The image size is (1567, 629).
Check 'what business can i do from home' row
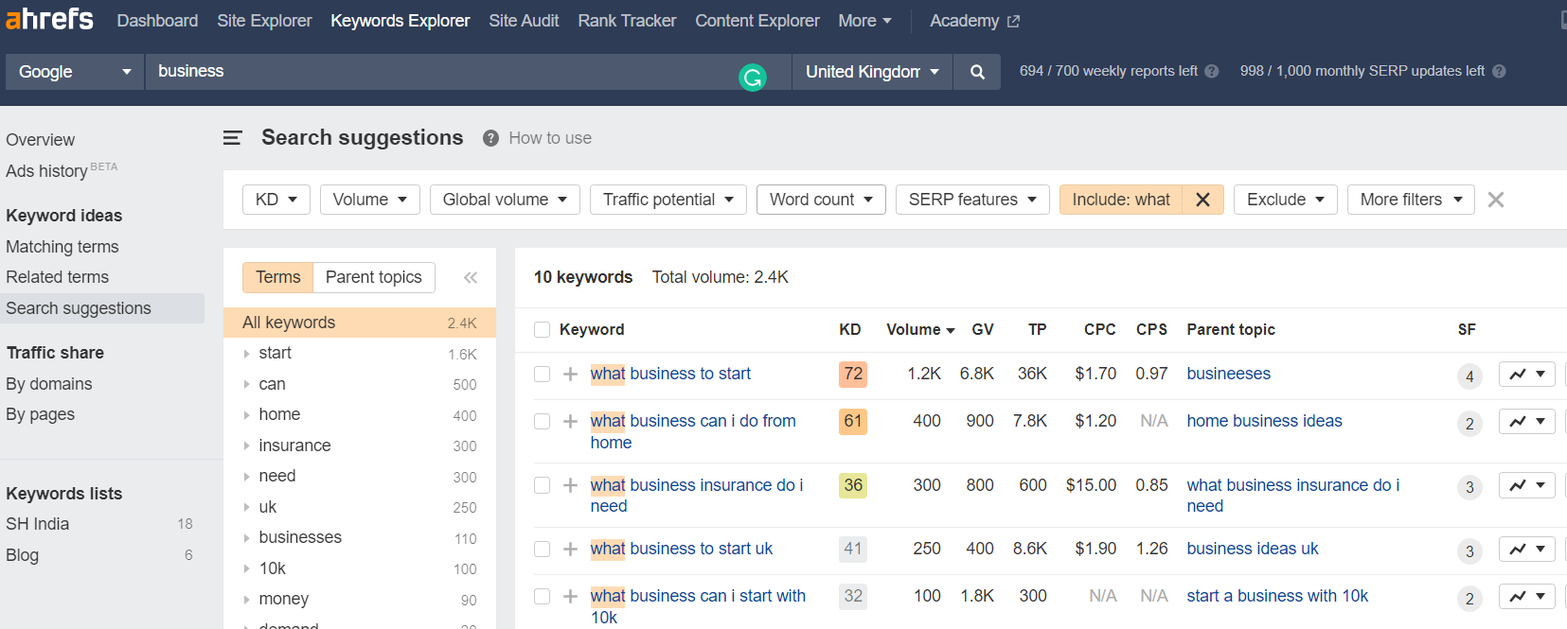(x=542, y=421)
